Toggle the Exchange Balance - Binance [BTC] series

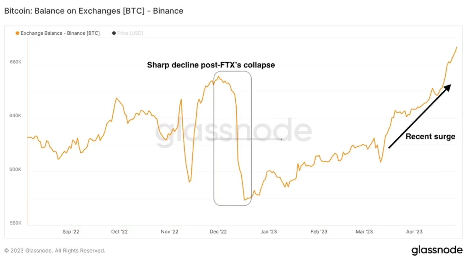click(60, 33)
